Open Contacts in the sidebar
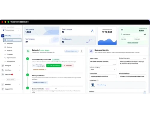Screen dimensions: 150x113 pyautogui.click(x=9, y=47)
